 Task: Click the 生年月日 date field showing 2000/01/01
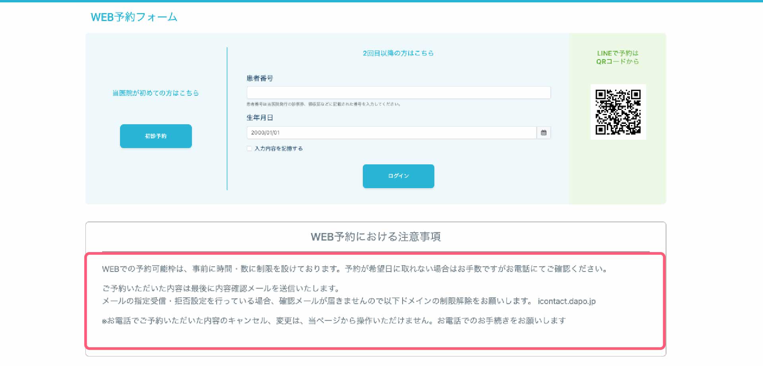[x=391, y=133]
